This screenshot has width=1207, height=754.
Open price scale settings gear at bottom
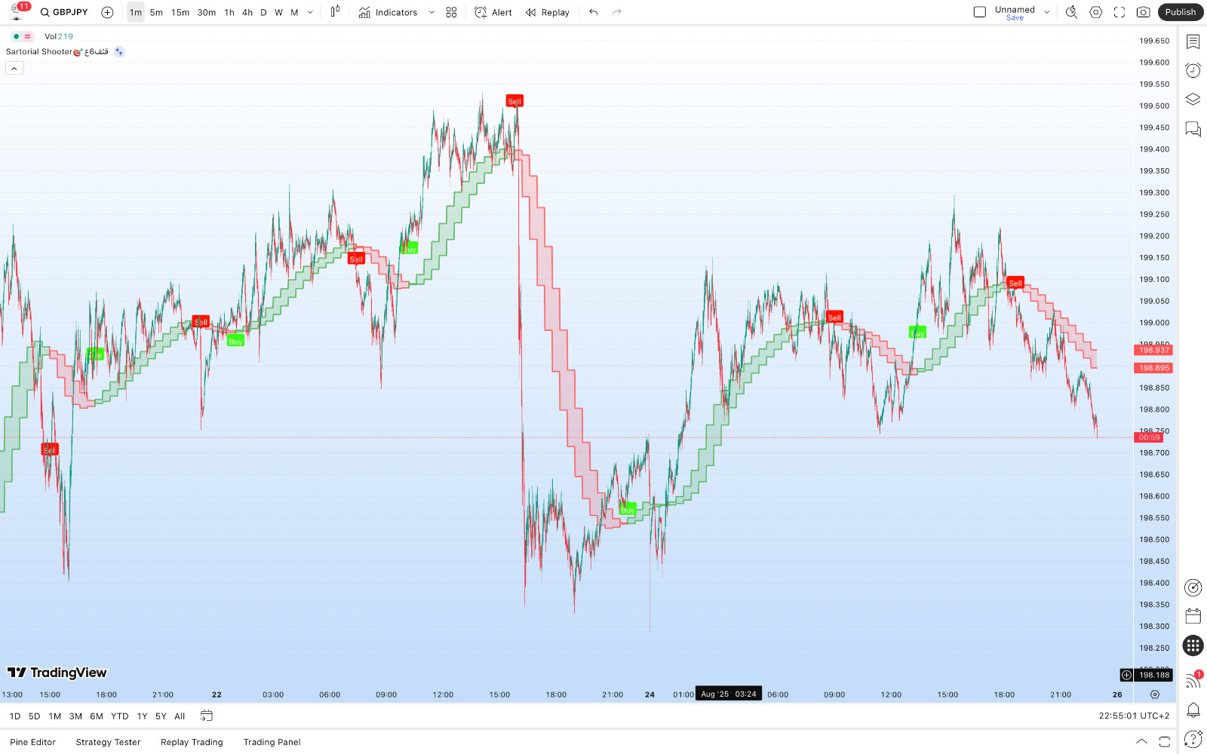click(1154, 694)
